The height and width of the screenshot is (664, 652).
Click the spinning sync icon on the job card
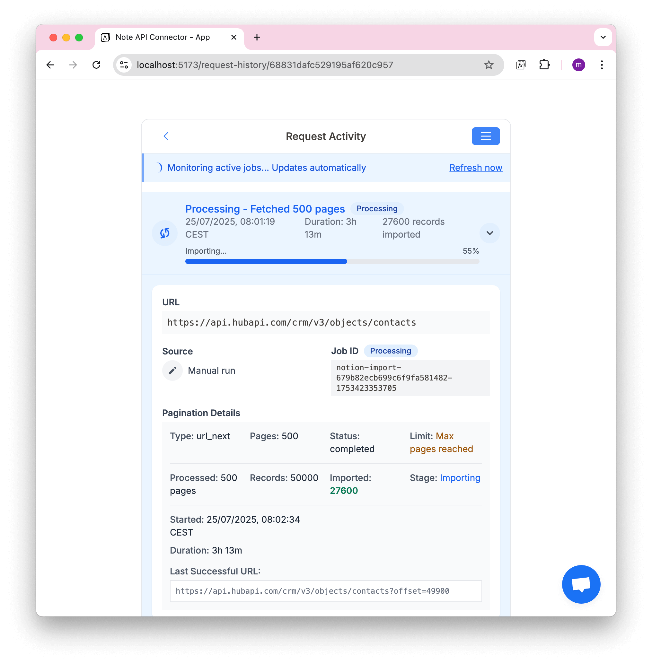coord(164,233)
